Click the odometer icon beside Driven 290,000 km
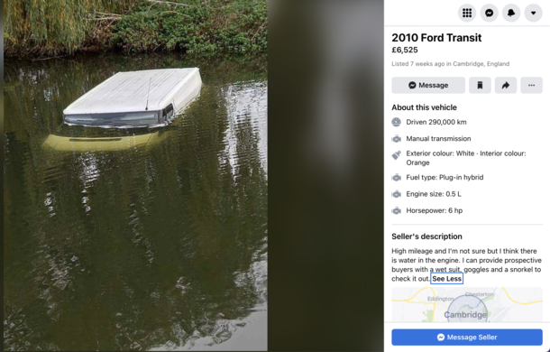Viewport: 550px width, 352px height. [x=397, y=122]
